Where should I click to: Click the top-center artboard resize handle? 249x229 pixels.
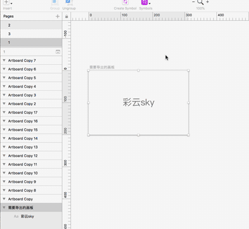138,70
